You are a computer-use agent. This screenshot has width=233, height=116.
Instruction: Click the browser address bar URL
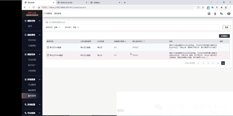click(x=68, y=7)
